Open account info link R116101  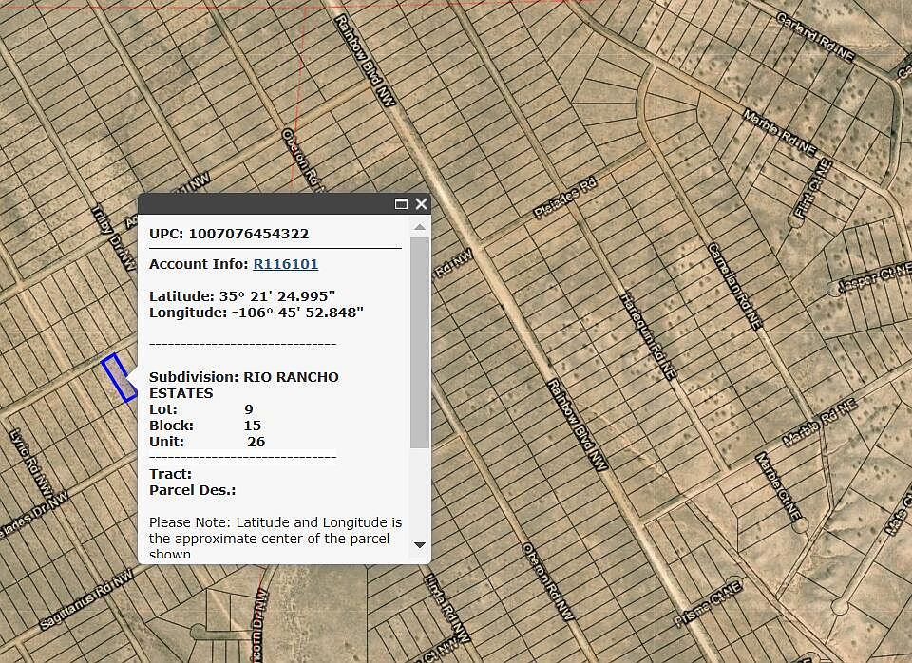click(285, 264)
